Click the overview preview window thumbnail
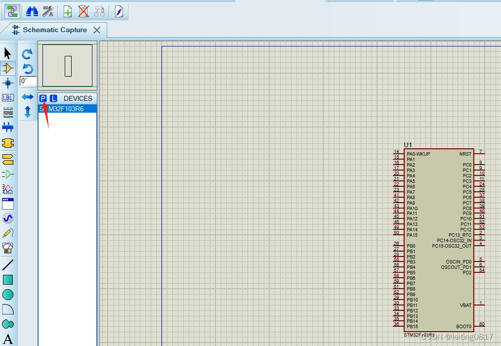 tap(67, 66)
